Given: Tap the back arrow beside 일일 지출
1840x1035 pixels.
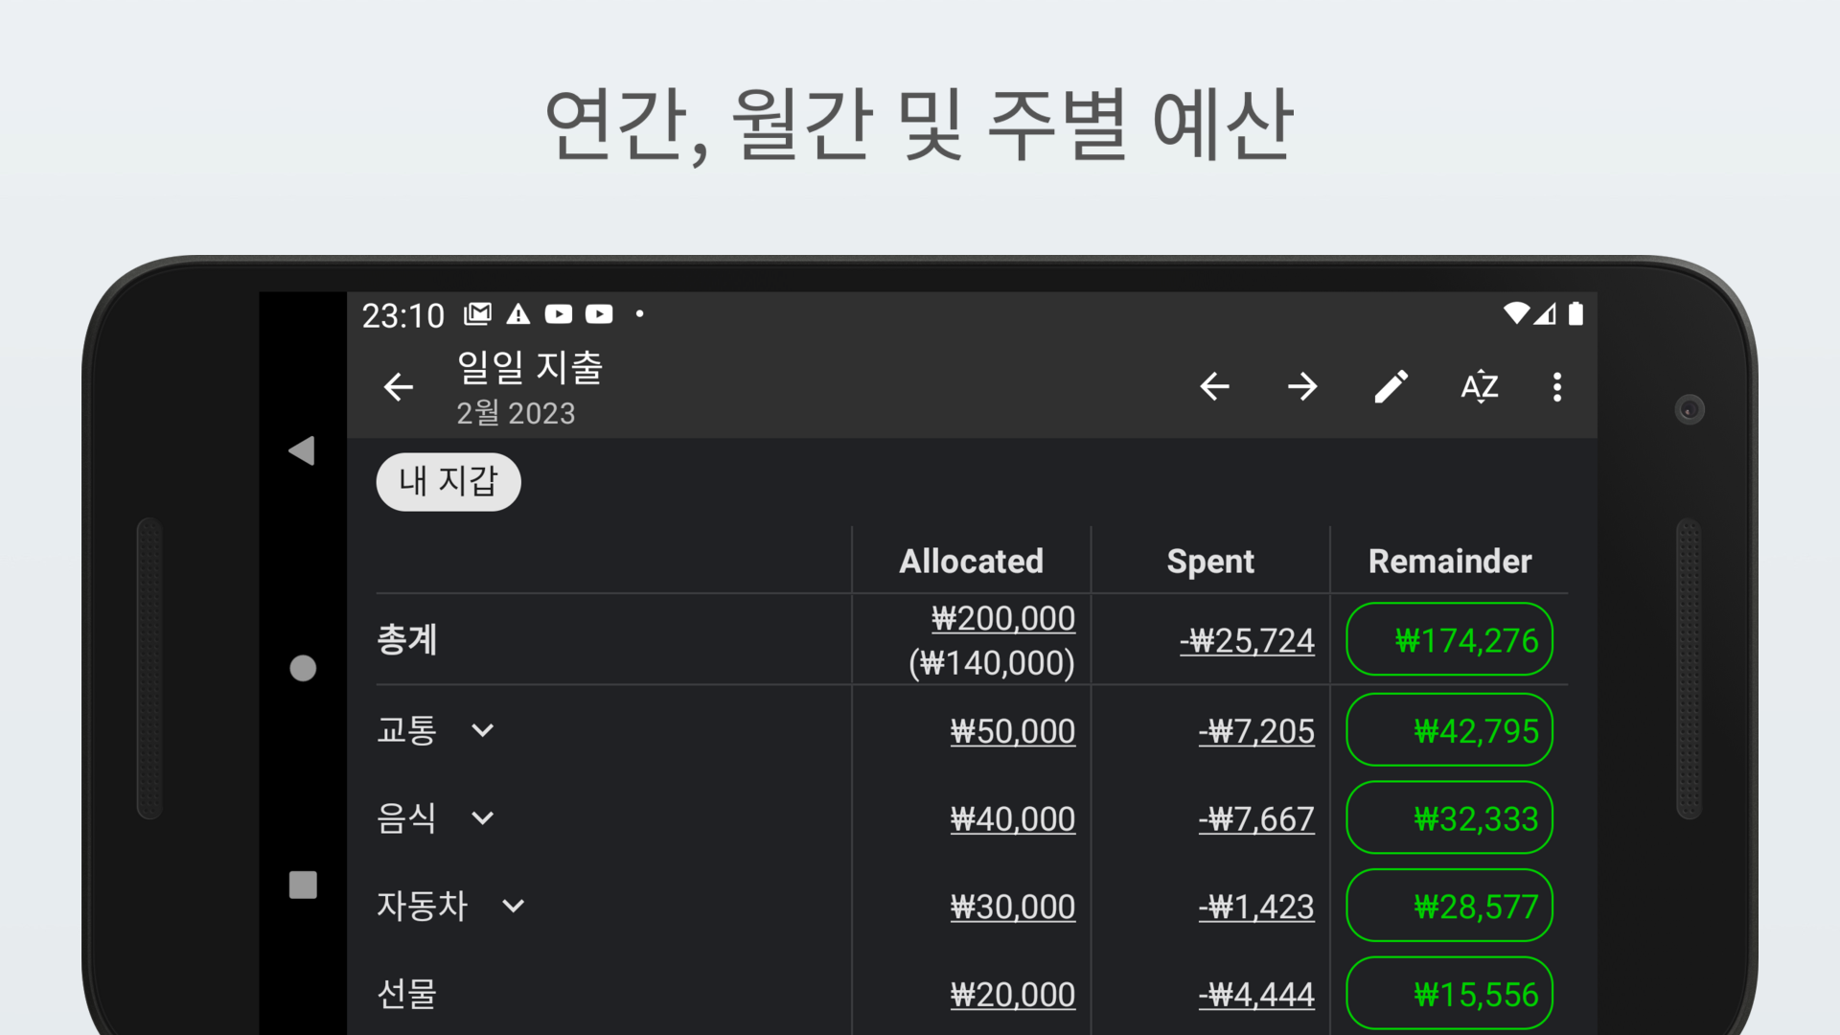Looking at the screenshot, I should pyautogui.click(x=399, y=387).
